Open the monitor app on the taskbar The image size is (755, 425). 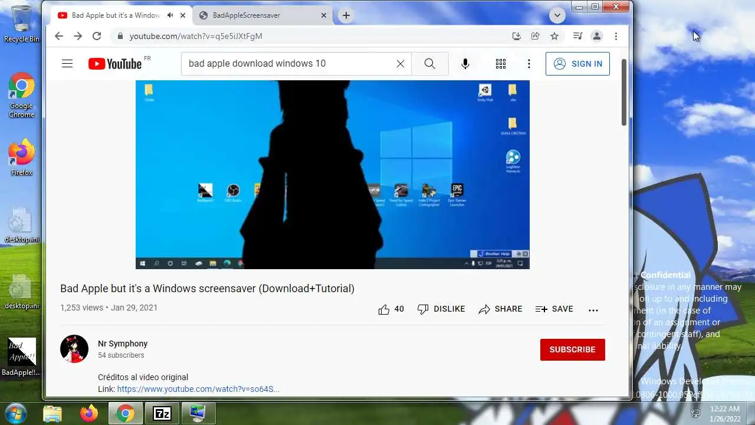click(x=198, y=414)
